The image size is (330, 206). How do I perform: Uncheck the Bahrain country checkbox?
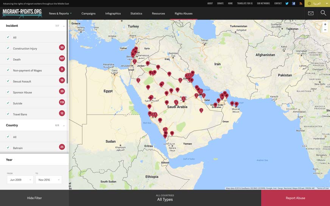8,147
